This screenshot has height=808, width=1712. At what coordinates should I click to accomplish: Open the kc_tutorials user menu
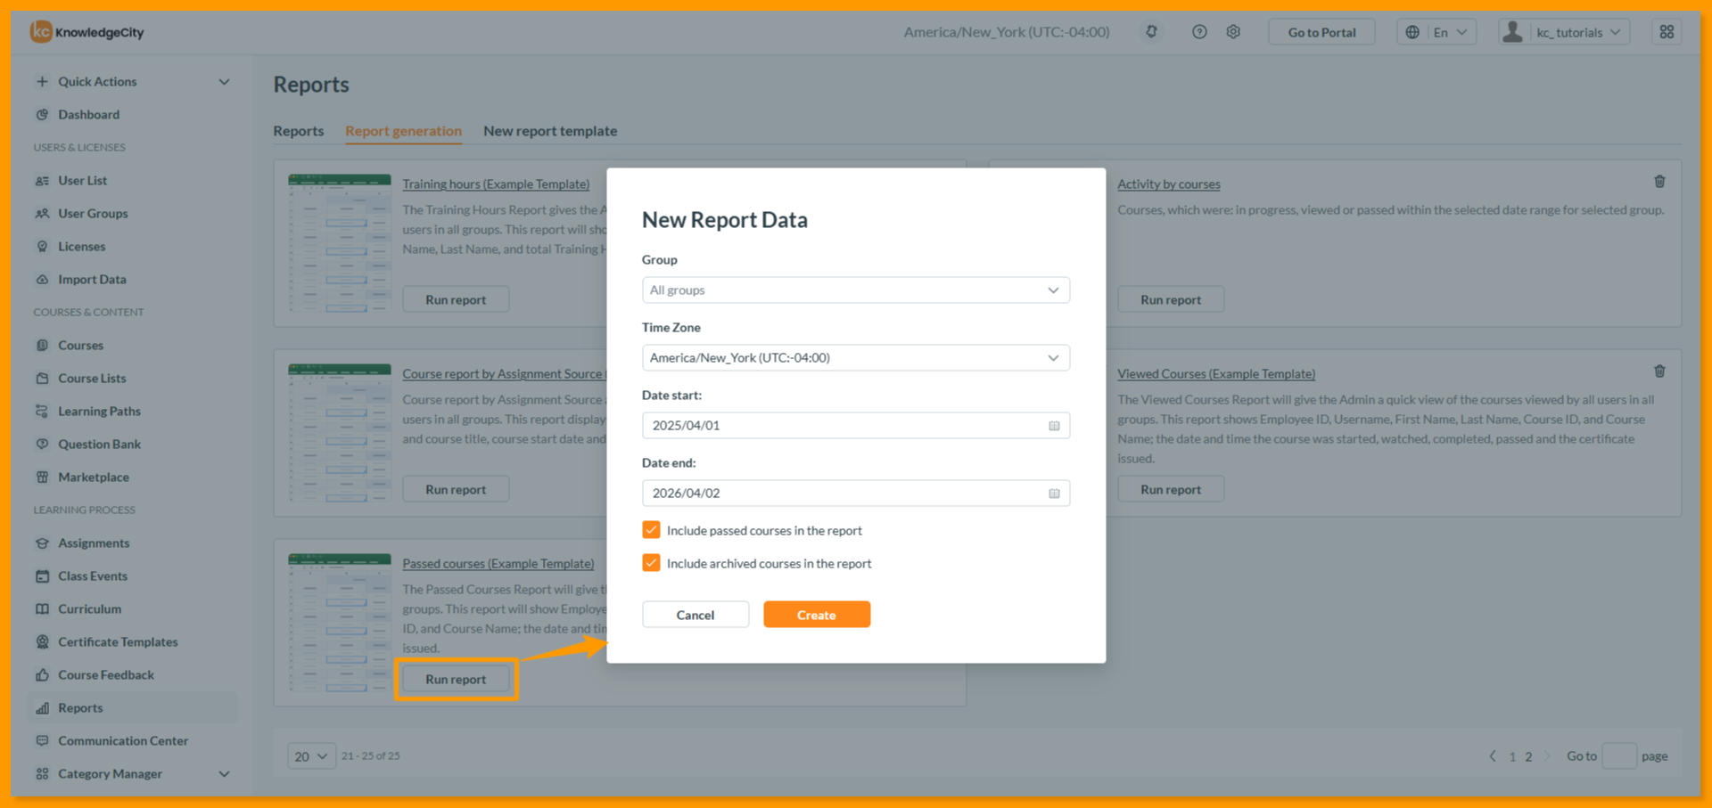pos(1564,32)
